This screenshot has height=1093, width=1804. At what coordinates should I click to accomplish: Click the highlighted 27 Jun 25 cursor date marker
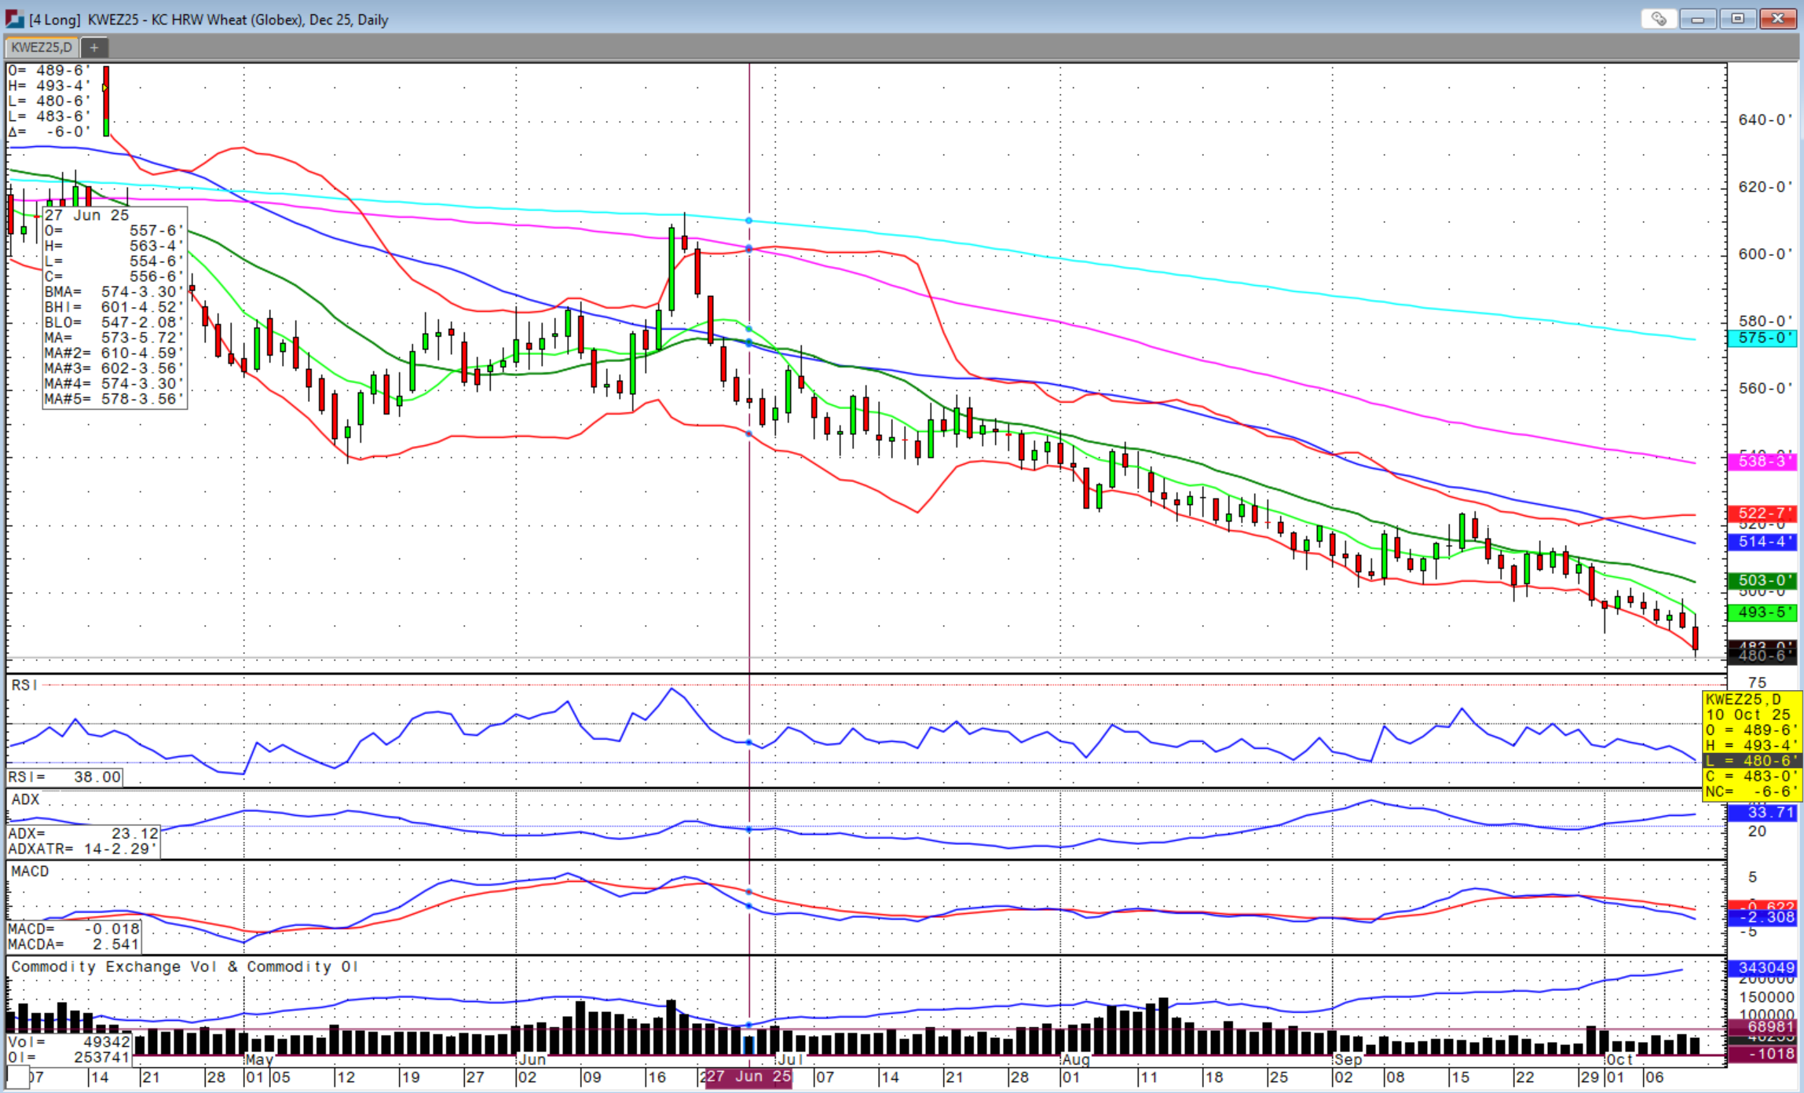click(x=748, y=1077)
